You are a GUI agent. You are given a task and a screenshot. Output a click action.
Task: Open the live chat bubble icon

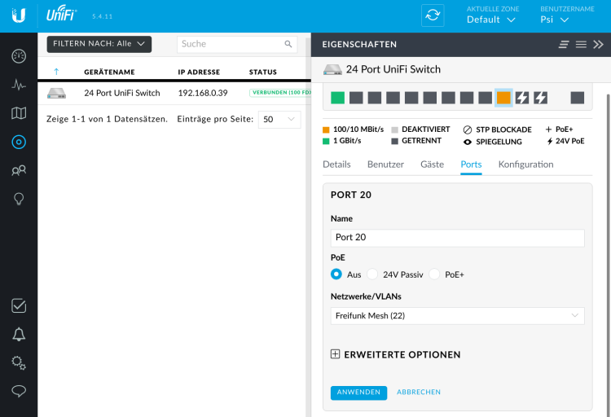tap(19, 391)
